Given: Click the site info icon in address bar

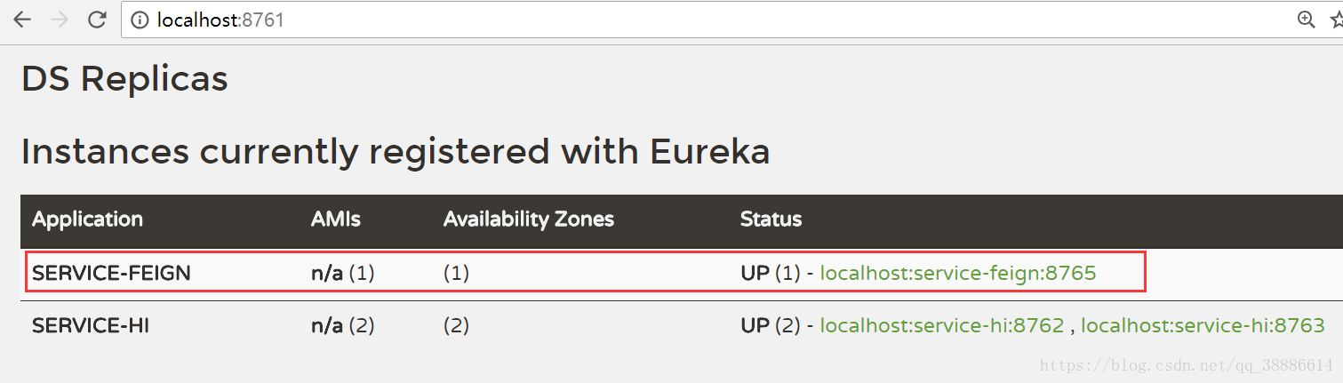Looking at the screenshot, I should 140,20.
